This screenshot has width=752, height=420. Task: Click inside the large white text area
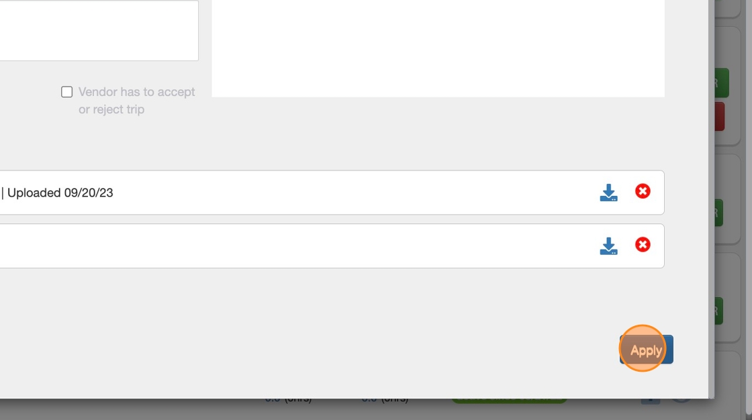point(438,48)
